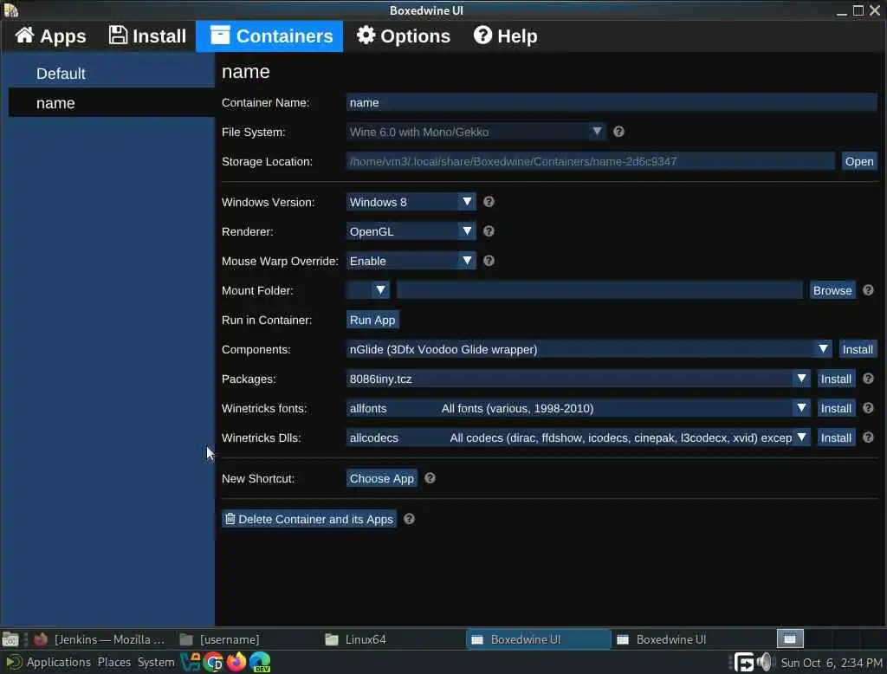Browse for a mount folder
Screen dimensions: 887x674
coord(832,290)
